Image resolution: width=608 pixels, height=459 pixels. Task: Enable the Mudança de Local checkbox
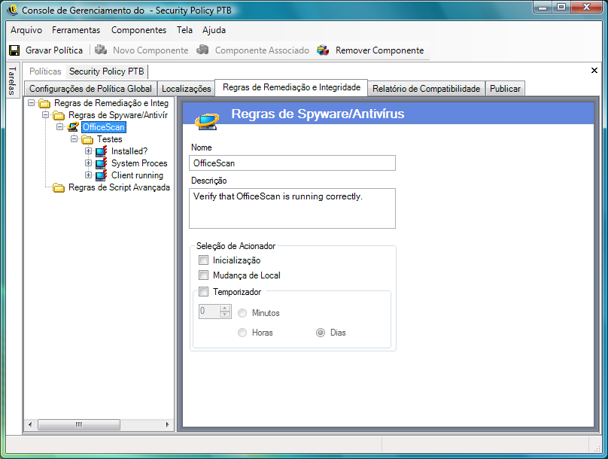pos(204,275)
